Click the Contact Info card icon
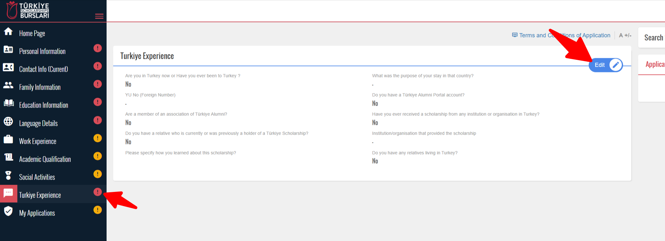665x241 pixels. (x=8, y=67)
